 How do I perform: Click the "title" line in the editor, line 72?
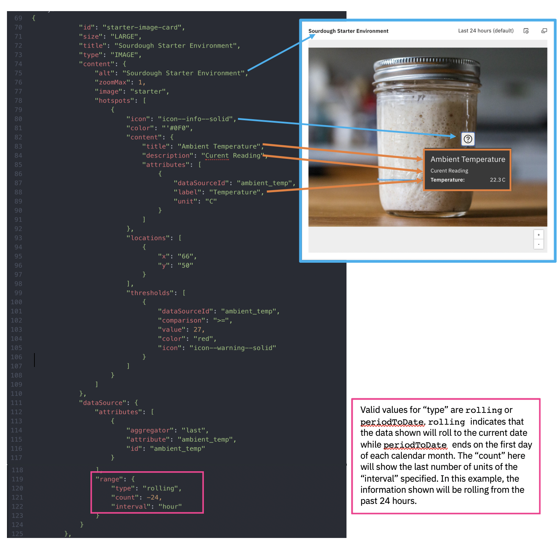[159, 46]
